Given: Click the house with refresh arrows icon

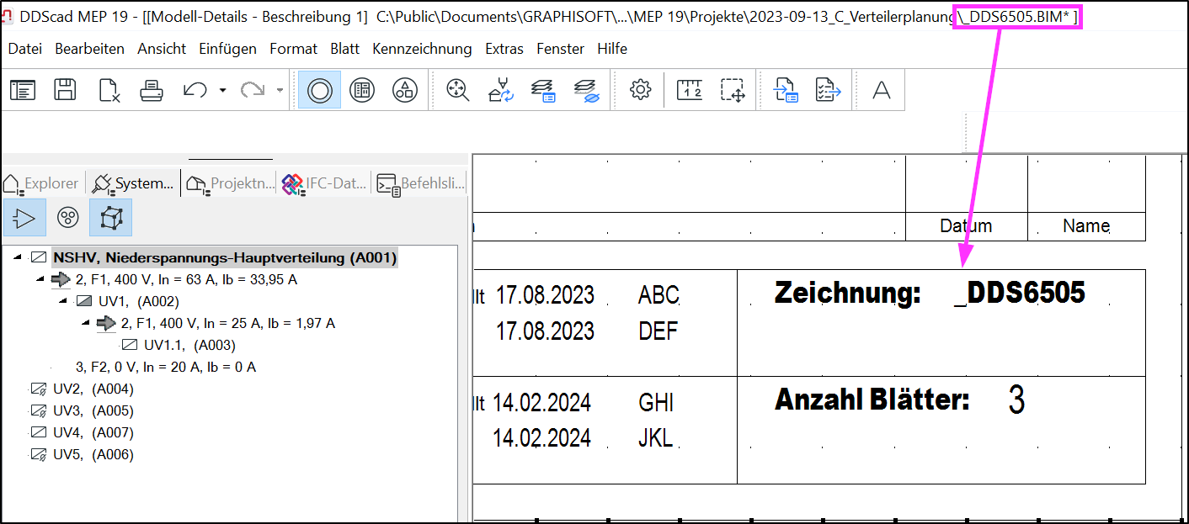Looking at the screenshot, I should coord(501,90).
